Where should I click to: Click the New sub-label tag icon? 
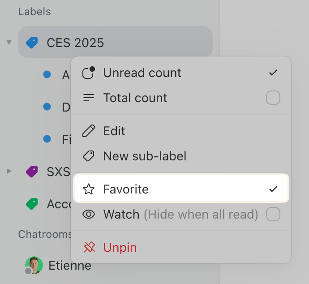(x=89, y=156)
